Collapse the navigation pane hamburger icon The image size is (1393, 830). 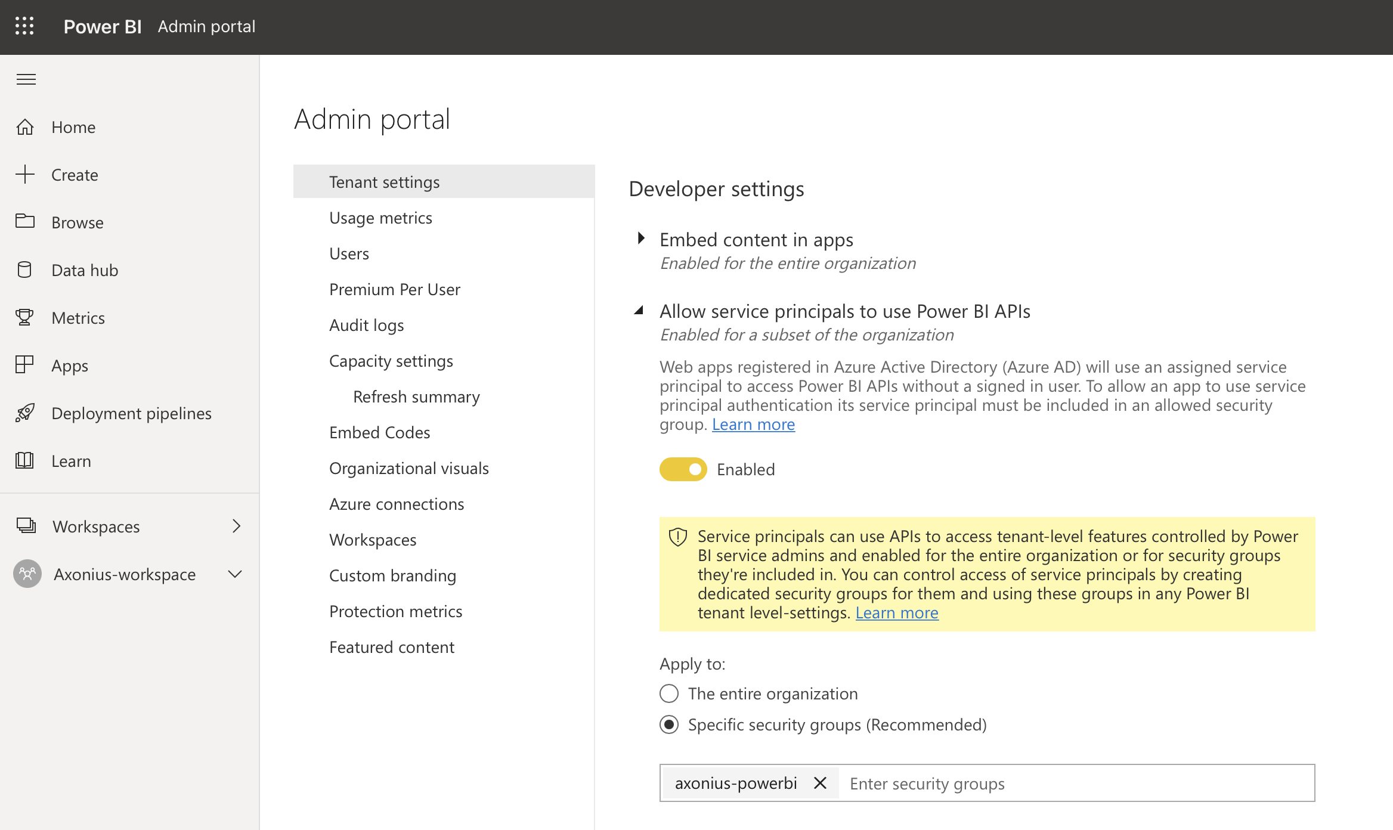26,79
